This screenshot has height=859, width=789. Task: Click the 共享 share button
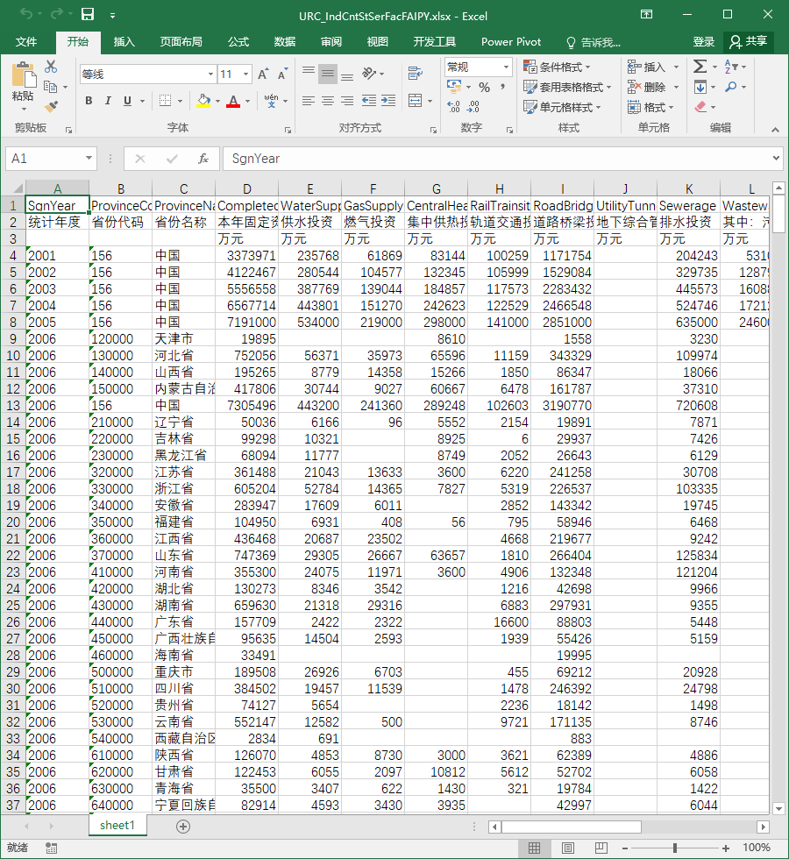tap(749, 42)
